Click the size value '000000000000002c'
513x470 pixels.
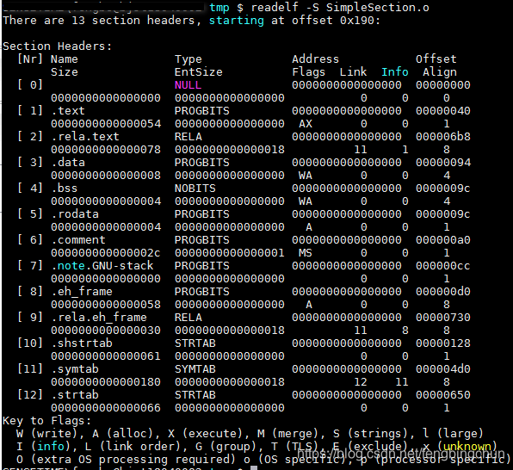[x=106, y=253]
